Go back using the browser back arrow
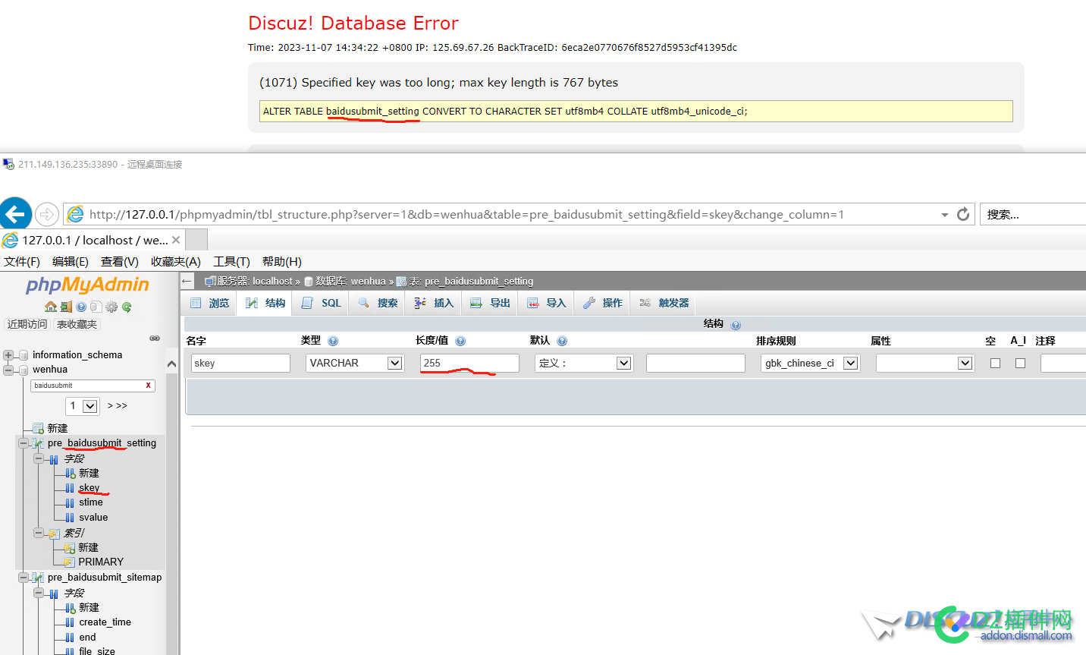 pyautogui.click(x=15, y=214)
